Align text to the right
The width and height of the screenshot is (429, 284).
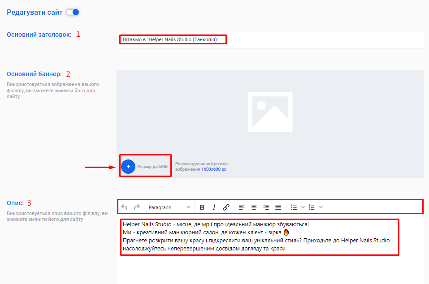pos(266,207)
